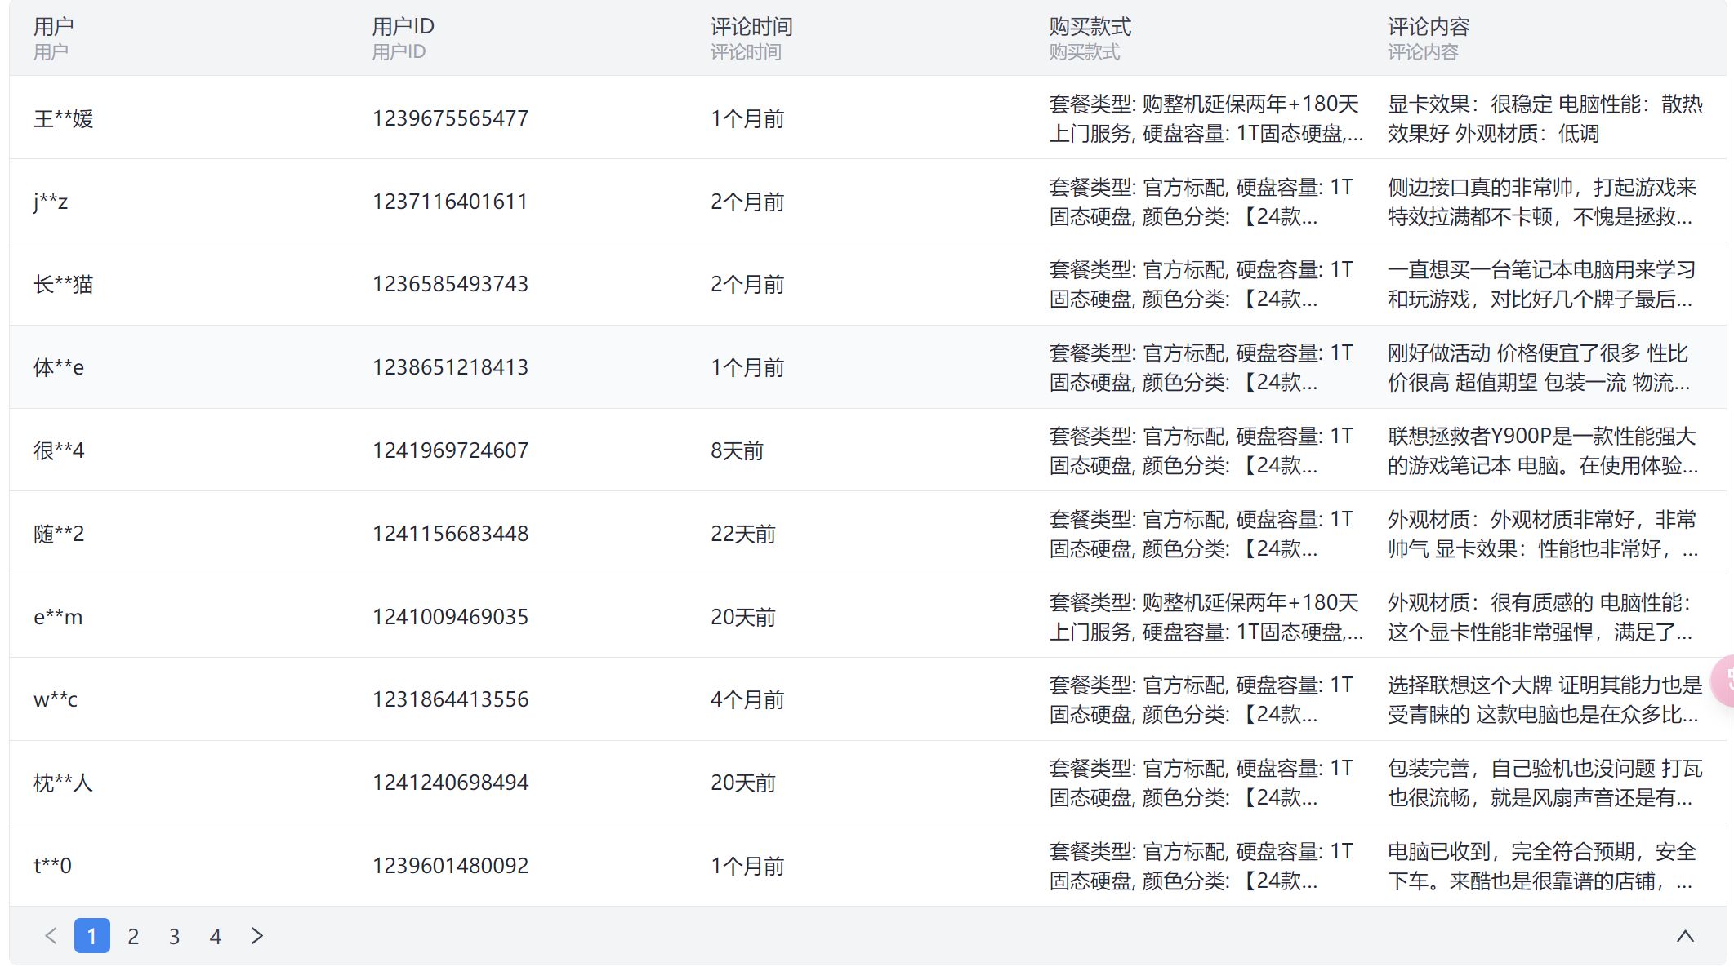Click user ID 1239675565477
The height and width of the screenshot is (967, 1734).
[x=451, y=118]
